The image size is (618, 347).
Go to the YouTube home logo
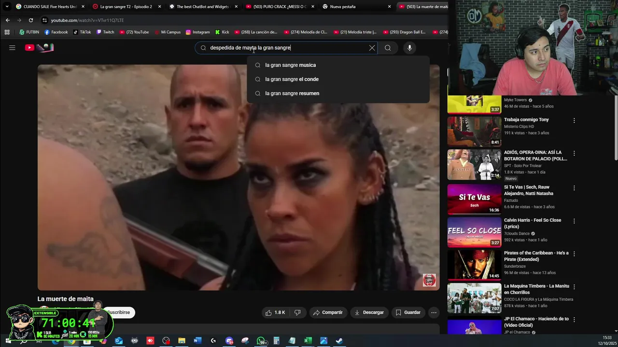coord(39,48)
